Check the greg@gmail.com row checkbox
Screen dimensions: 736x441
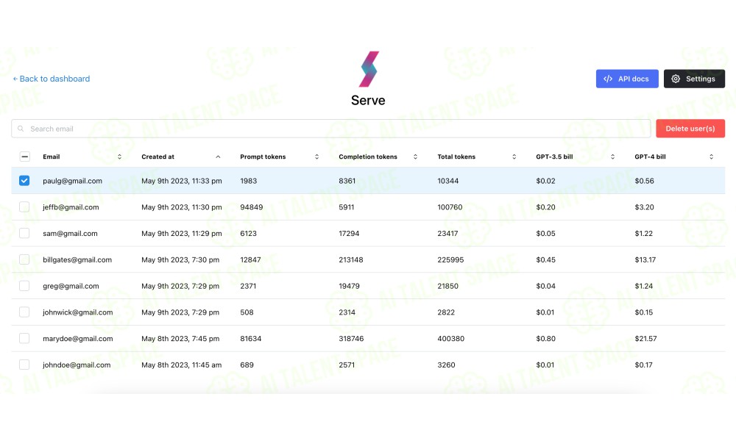[24, 285]
